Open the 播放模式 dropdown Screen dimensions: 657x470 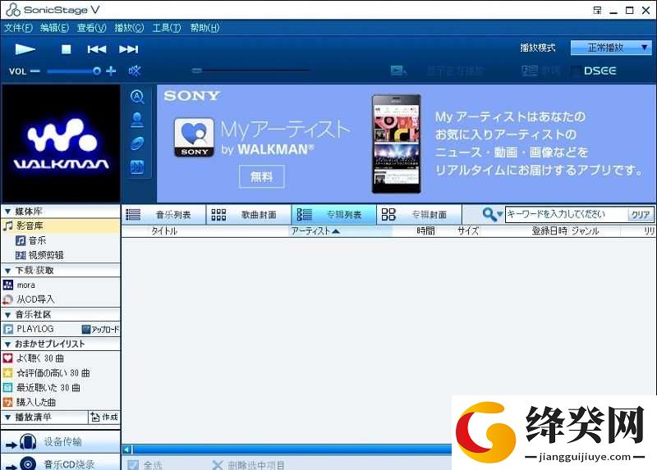tap(611, 48)
